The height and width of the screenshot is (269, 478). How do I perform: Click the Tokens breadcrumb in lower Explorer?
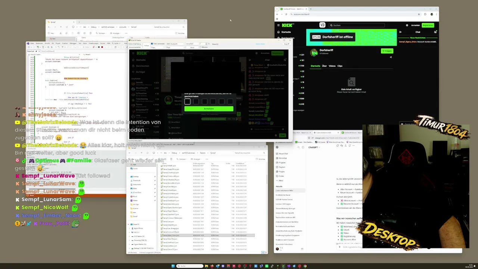(203, 153)
